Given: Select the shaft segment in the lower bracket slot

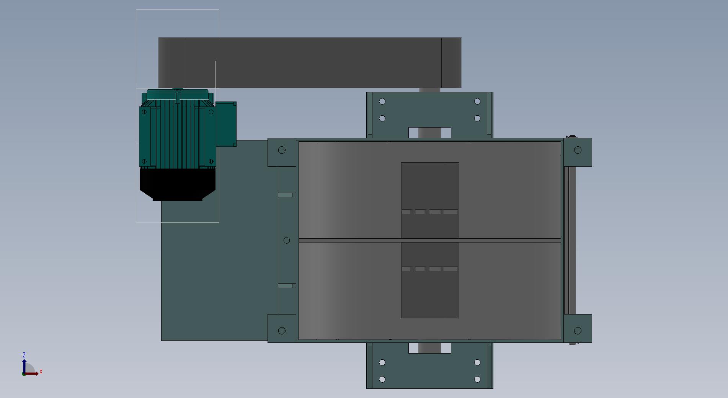Looking at the screenshot, I should [x=429, y=348].
